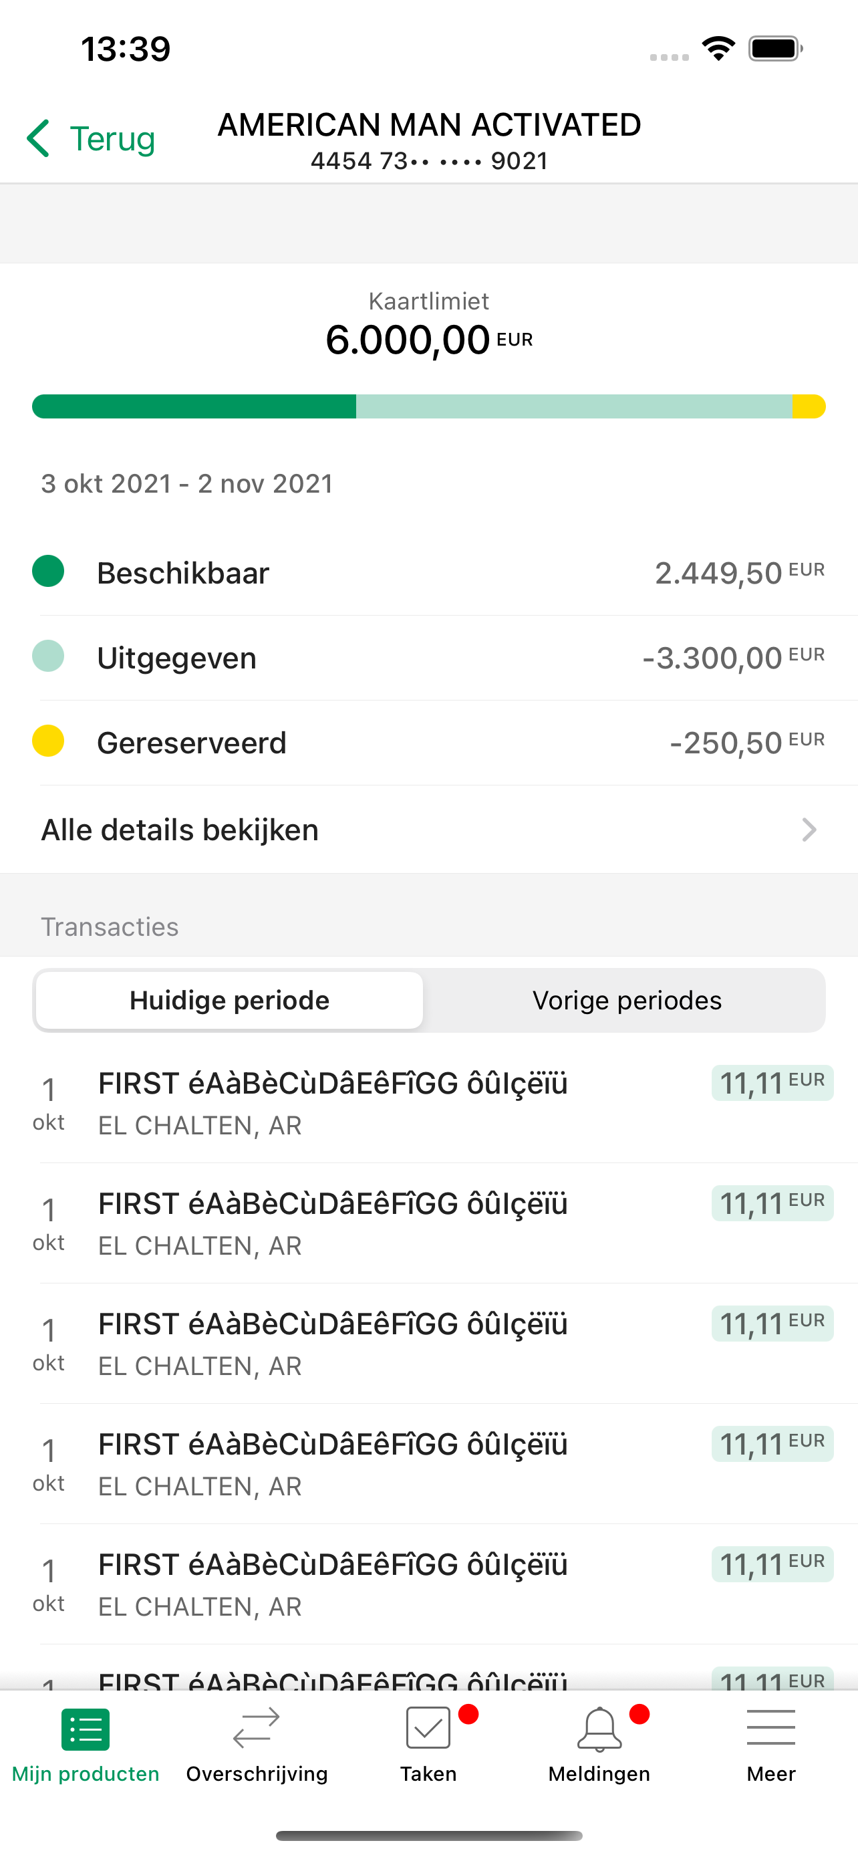The width and height of the screenshot is (858, 1857).
Task: Tap the Uitgegeven amount row
Action: [x=428, y=658]
